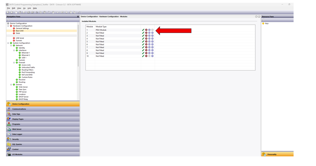
Task: Collapse the Hardware Configuration tree node
Action: click(x=8, y=26)
